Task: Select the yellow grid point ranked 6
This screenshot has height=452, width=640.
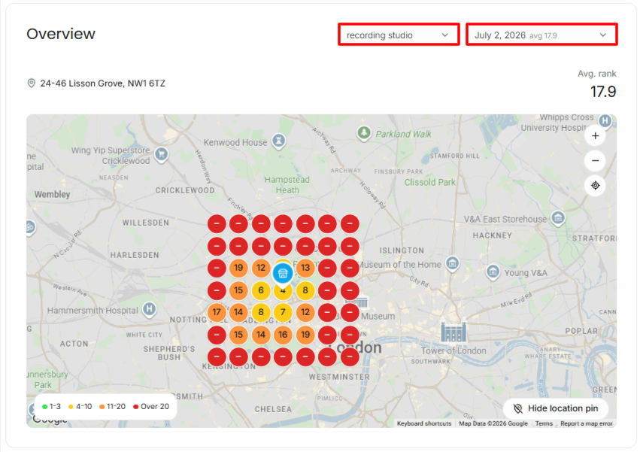Action: click(261, 290)
